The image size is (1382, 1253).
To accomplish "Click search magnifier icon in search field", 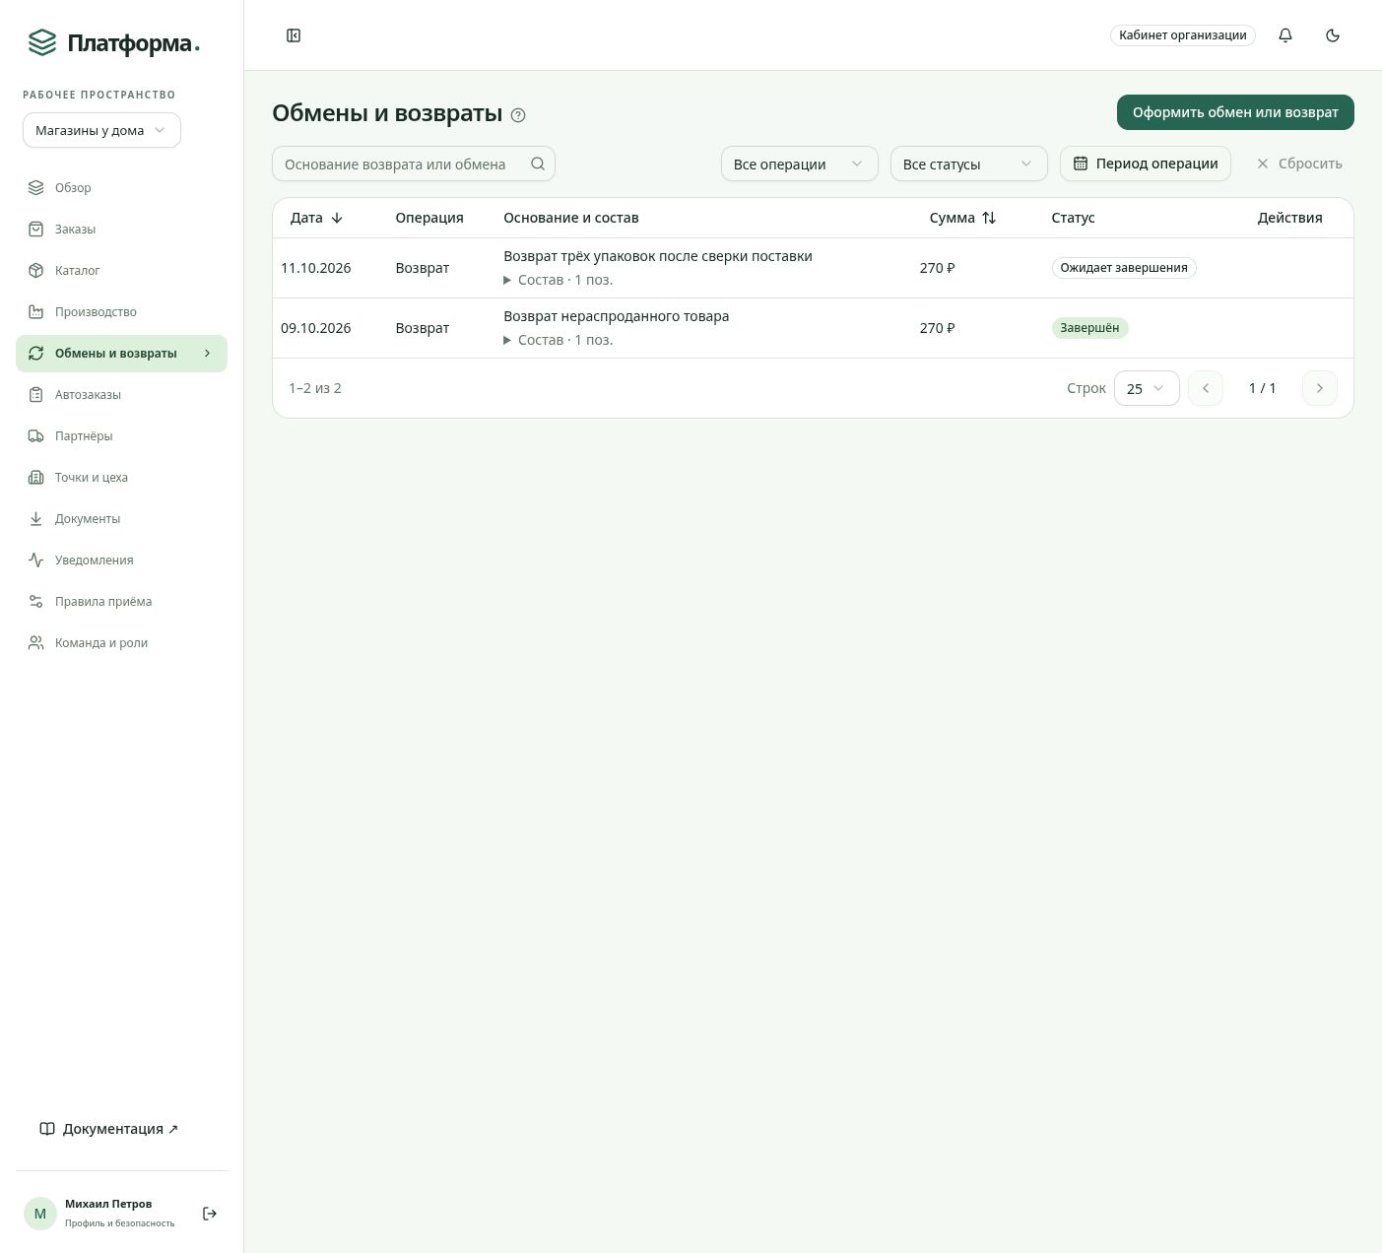I will (538, 164).
